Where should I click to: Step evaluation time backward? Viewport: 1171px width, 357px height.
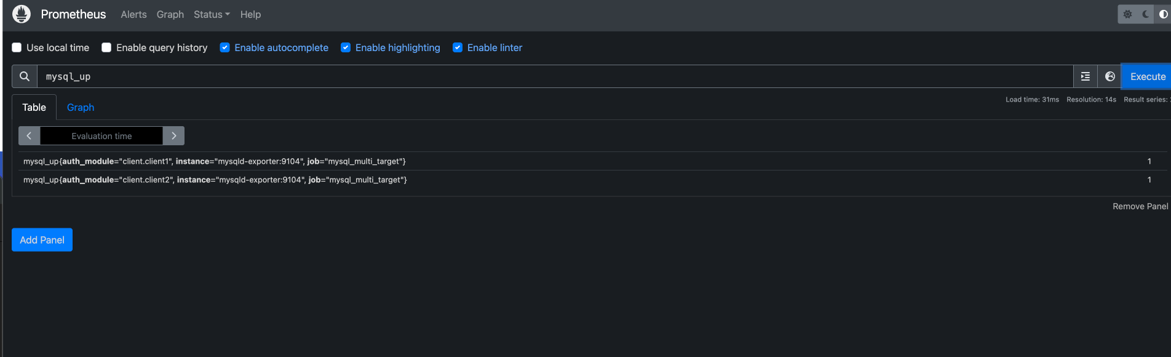pos(29,135)
